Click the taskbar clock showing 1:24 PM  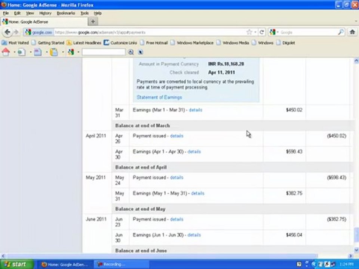(346, 265)
